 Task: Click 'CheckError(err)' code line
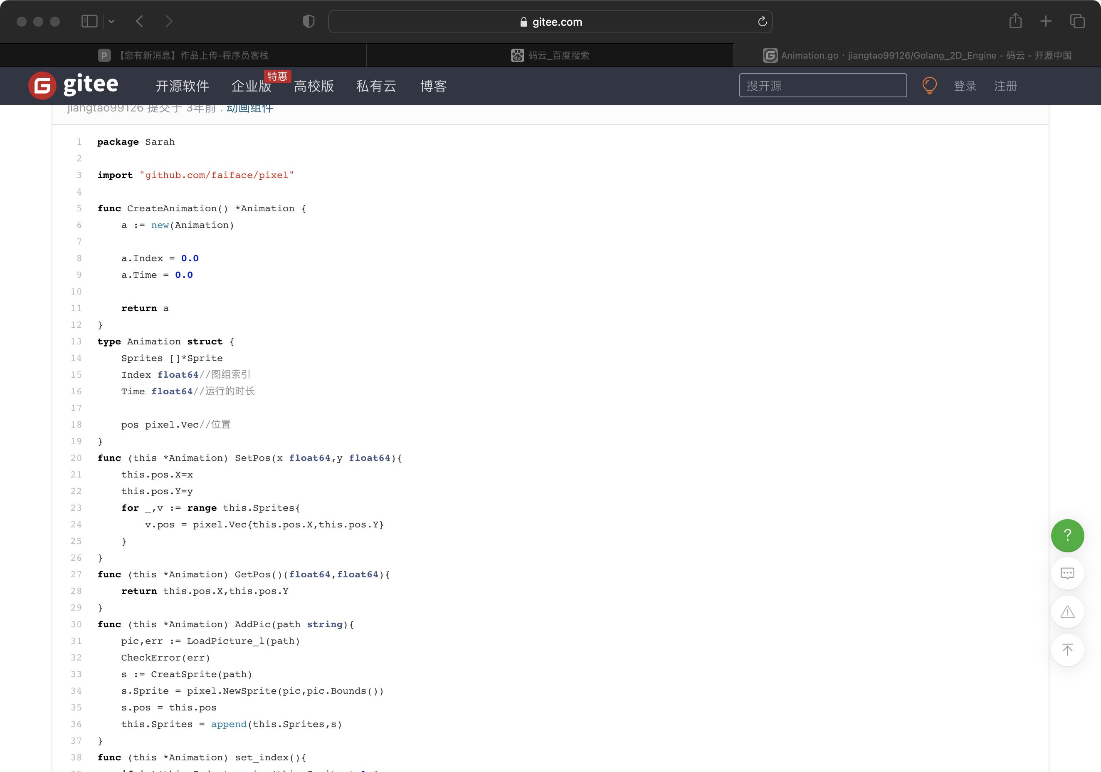pyautogui.click(x=166, y=658)
